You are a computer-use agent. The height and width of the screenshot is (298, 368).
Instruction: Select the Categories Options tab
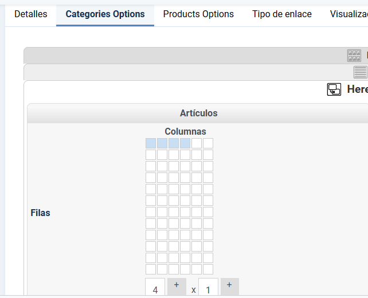pos(105,14)
